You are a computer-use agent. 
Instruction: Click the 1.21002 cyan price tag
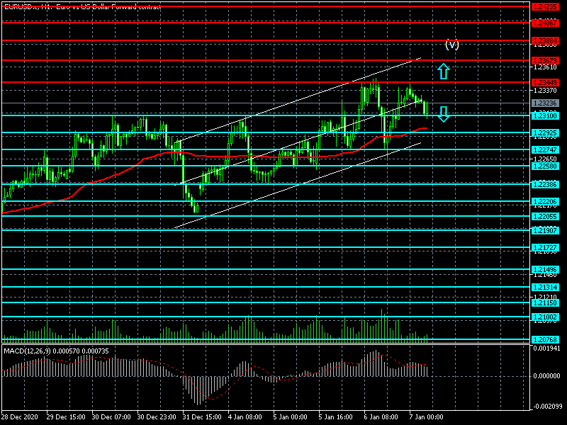pyautogui.click(x=544, y=317)
